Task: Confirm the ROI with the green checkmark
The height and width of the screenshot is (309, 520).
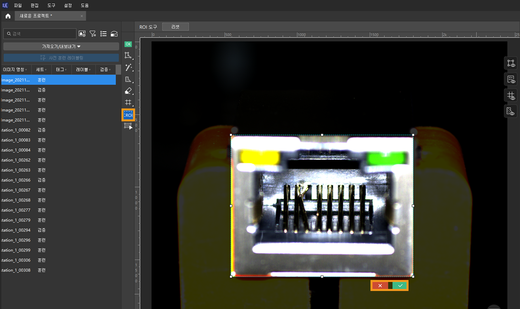Action: point(400,286)
